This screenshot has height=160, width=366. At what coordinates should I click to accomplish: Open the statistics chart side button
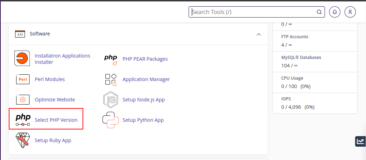pyautogui.click(x=360, y=141)
